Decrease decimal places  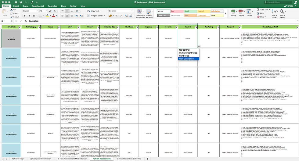pyautogui.click(x=131, y=16)
